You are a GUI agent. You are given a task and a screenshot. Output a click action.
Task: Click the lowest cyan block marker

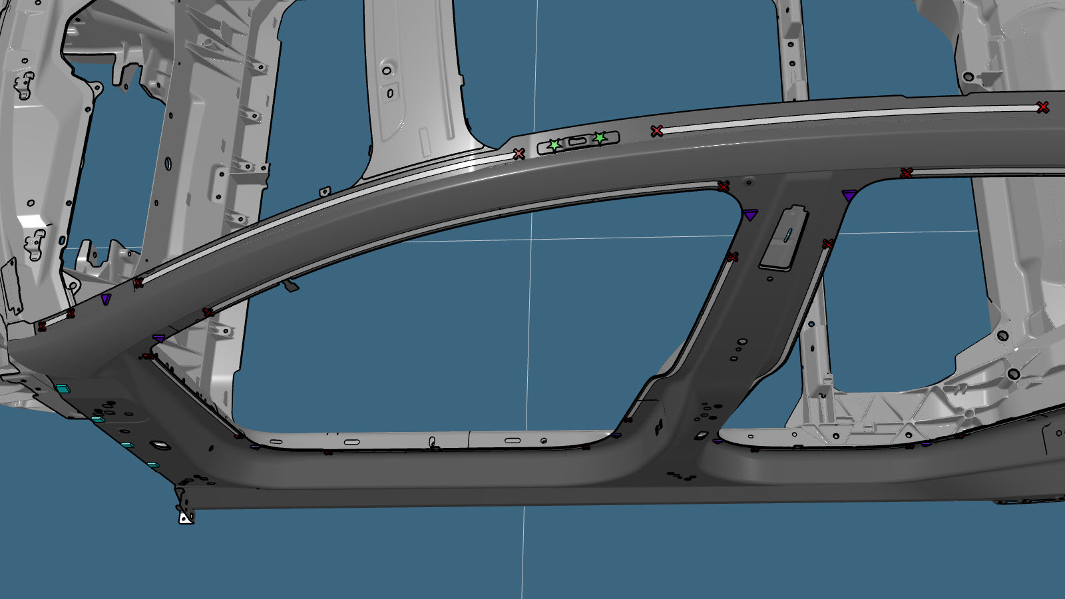152,465
